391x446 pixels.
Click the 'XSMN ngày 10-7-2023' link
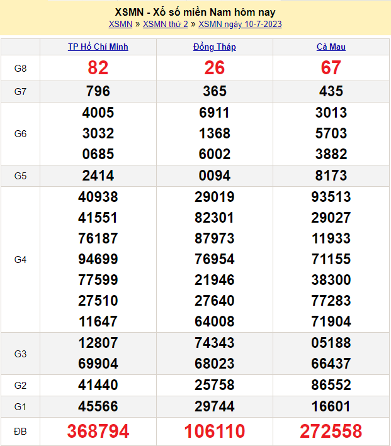tap(240, 25)
